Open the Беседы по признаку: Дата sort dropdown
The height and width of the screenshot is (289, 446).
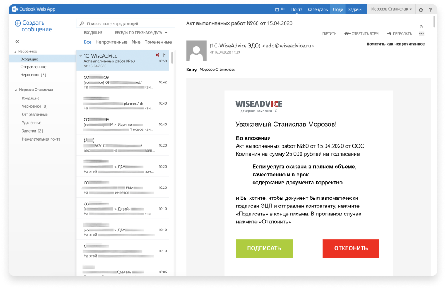(141, 33)
